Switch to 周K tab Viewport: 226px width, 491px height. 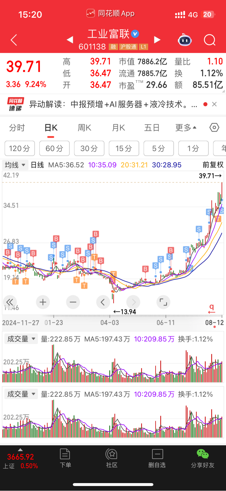(84, 128)
